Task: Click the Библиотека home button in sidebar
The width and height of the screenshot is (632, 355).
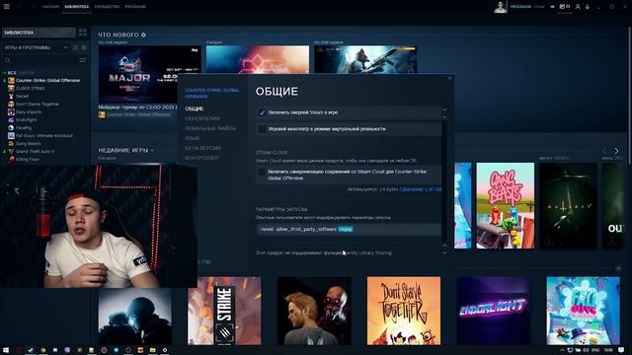Action: tap(39, 33)
